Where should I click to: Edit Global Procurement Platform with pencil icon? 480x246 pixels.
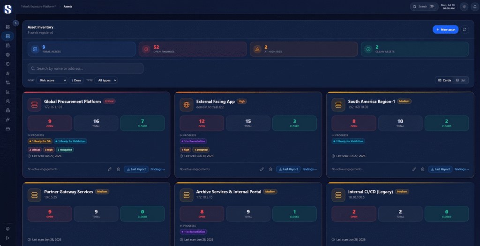[x=110, y=169]
